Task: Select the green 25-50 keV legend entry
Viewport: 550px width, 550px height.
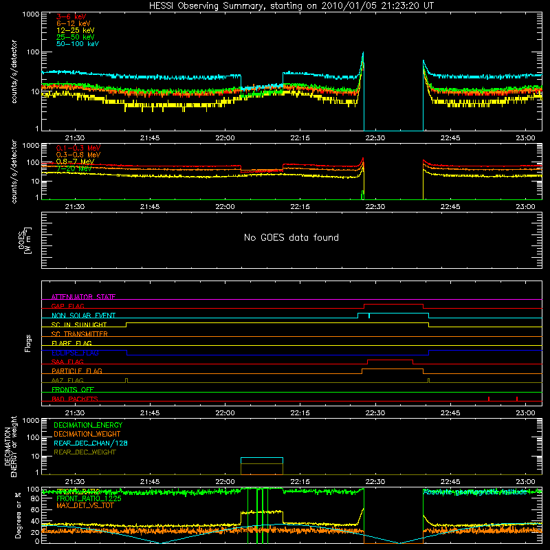Action: click(75, 37)
